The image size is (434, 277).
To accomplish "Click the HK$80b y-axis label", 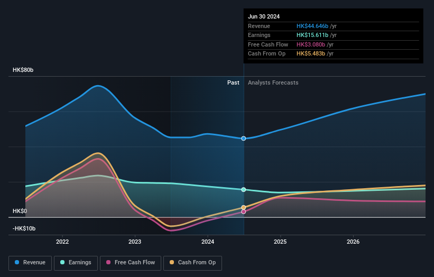I will pyautogui.click(x=23, y=70).
